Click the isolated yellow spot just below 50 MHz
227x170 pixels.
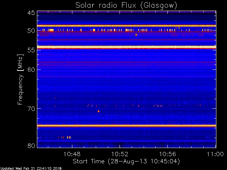tap(136, 35)
